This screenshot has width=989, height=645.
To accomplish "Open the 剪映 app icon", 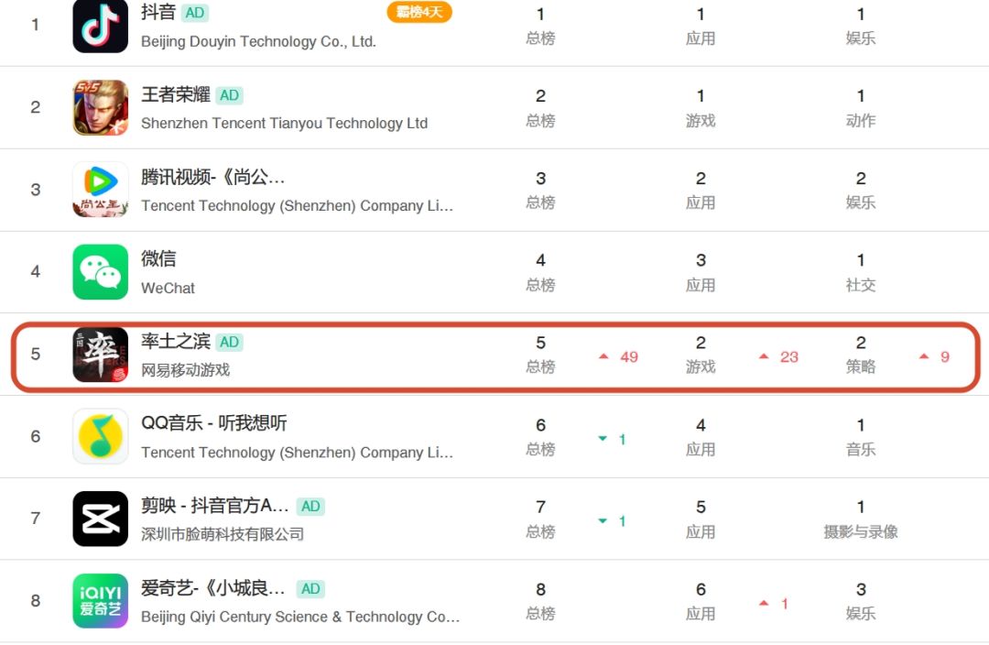I will [101, 519].
